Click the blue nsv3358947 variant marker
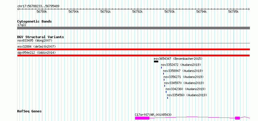 point(163,74)
